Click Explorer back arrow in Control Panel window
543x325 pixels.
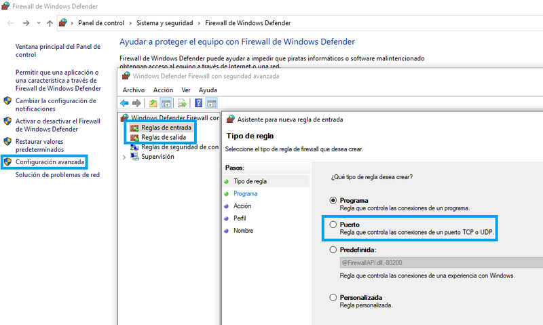tap(10, 23)
